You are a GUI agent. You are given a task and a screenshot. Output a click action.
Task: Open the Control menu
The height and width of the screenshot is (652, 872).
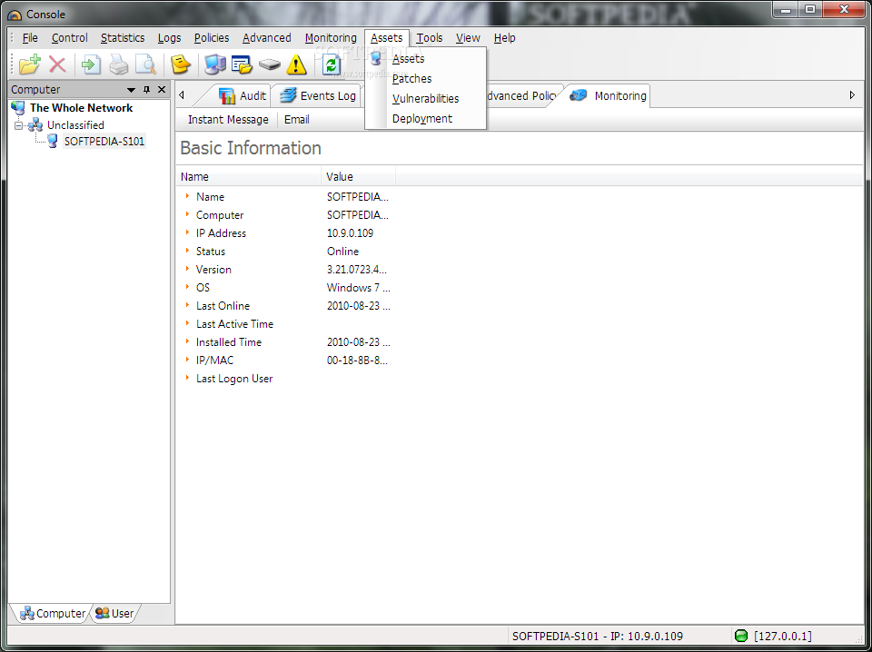point(70,38)
